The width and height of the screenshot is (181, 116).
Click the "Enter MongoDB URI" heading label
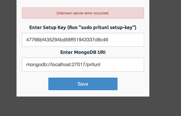click(83, 52)
